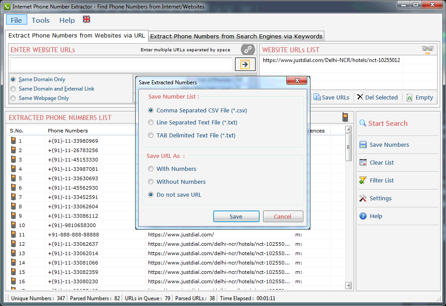Screen dimensions: 446x306
Task: Click the UK flag language icon
Action: click(x=87, y=19)
